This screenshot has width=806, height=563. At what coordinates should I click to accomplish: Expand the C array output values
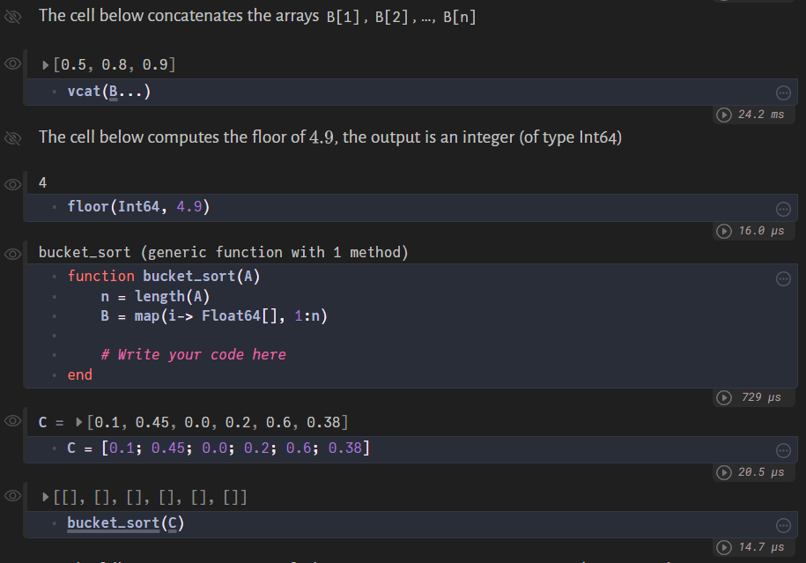point(78,422)
